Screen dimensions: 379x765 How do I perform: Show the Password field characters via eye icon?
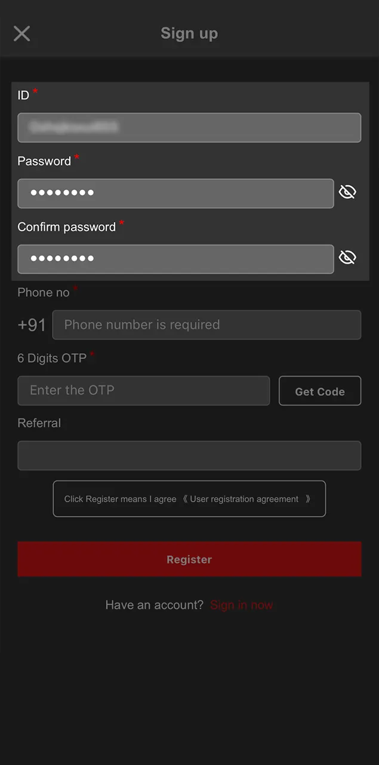347,192
